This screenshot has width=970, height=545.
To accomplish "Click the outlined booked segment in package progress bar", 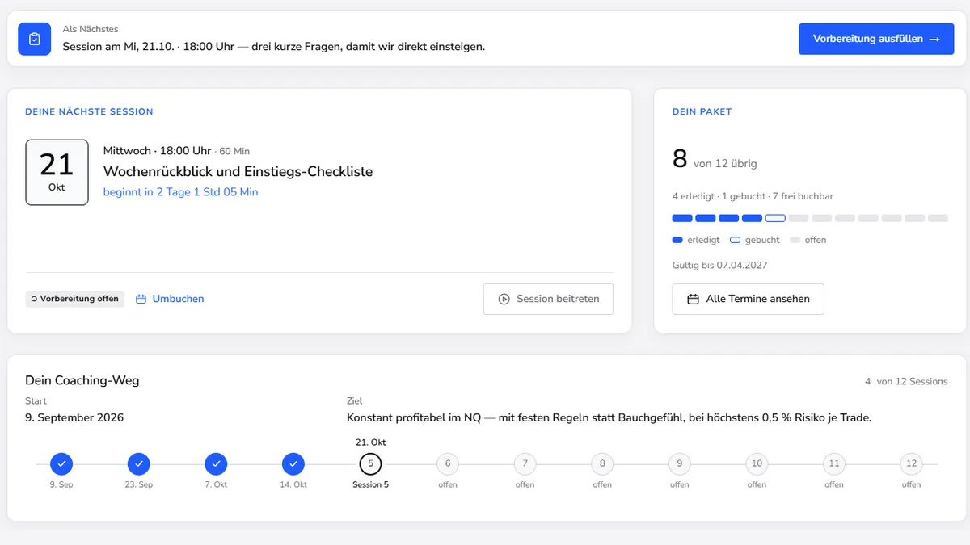I will click(x=775, y=218).
